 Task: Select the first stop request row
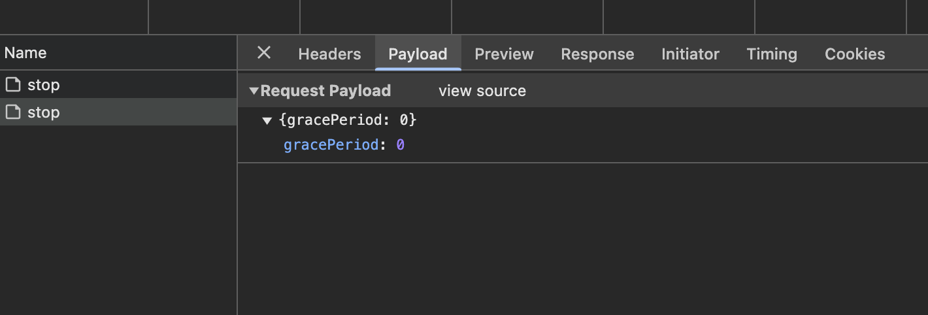coord(118,84)
